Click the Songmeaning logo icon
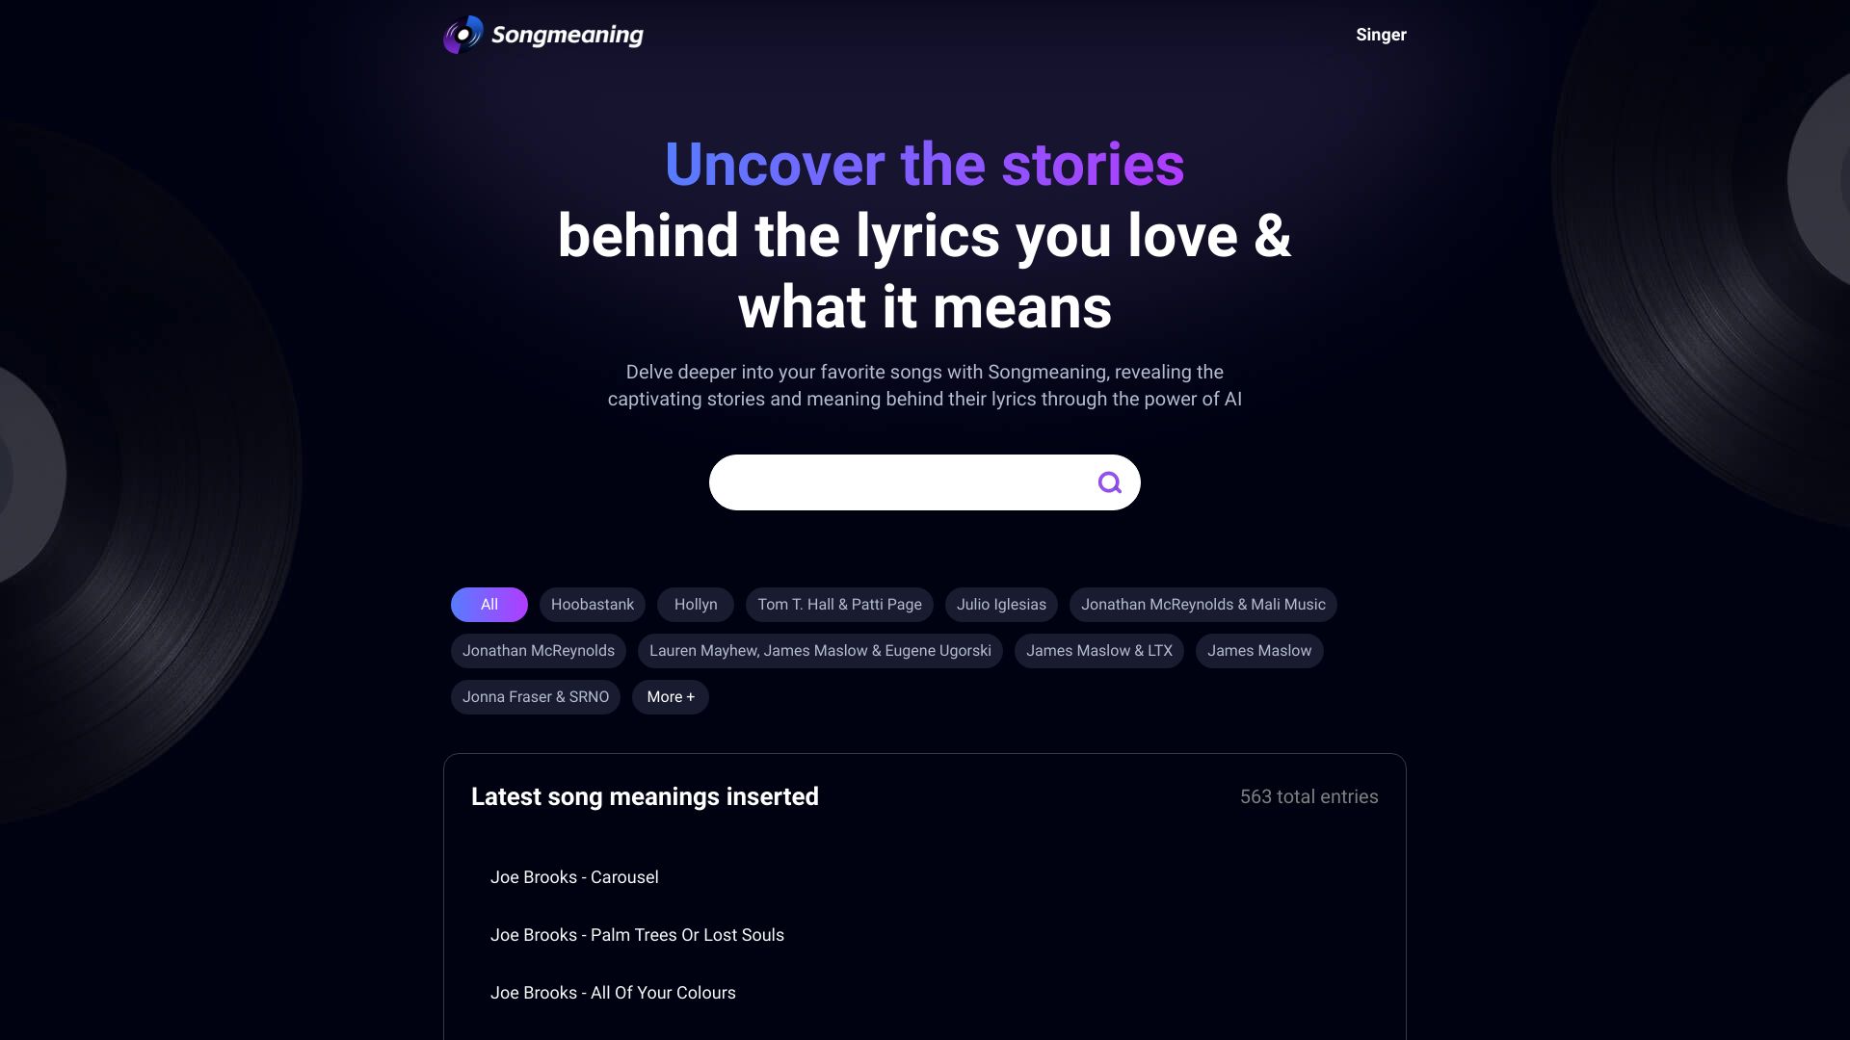 coord(462,35)
